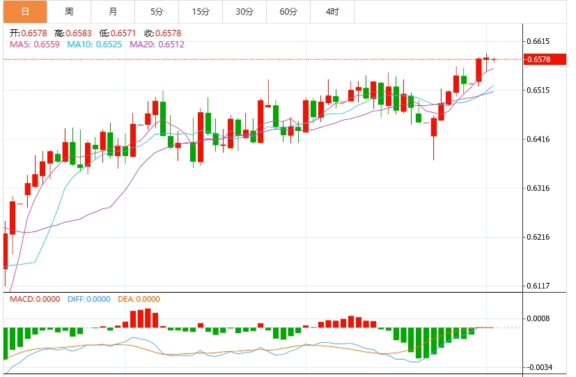Screen dimensions: 576x377
Task: Switch to the 月 monthly tab
Action: pyautogui.click(x=113, y=12)
